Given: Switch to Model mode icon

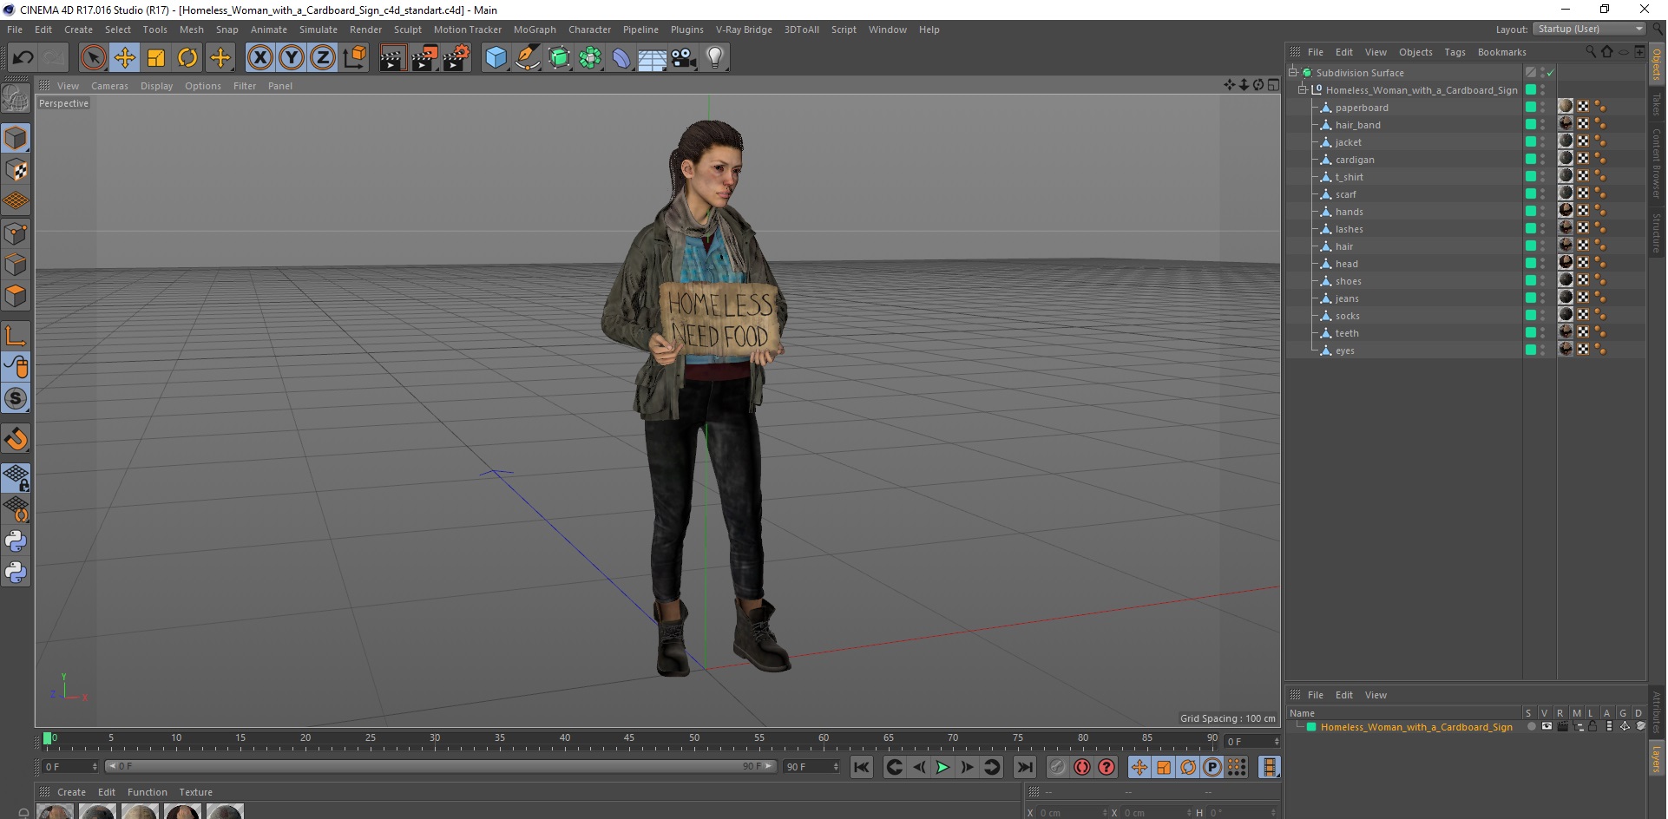Looking at the screenshot, I should click(16, 138).
